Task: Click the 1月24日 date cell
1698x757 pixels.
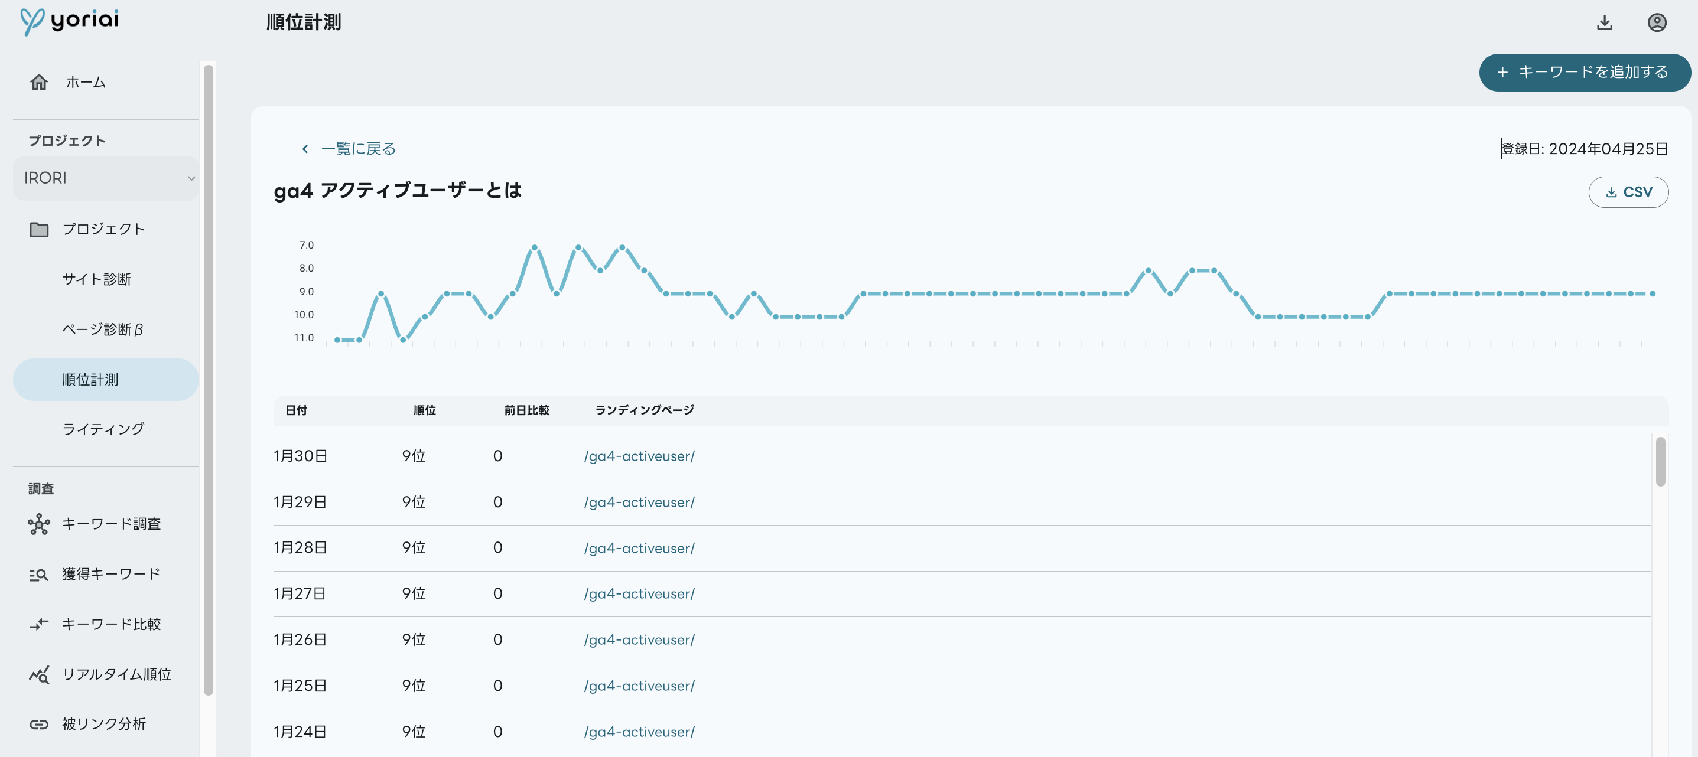Action: (x=301, y=732)
